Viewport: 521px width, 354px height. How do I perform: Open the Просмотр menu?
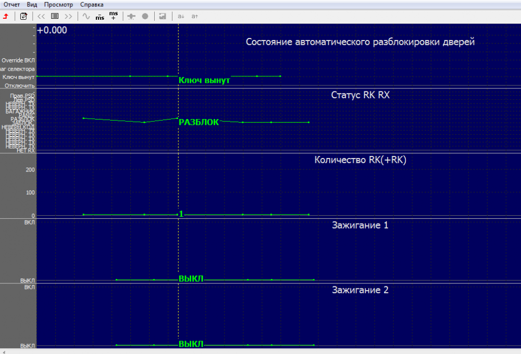click(58, 5)
